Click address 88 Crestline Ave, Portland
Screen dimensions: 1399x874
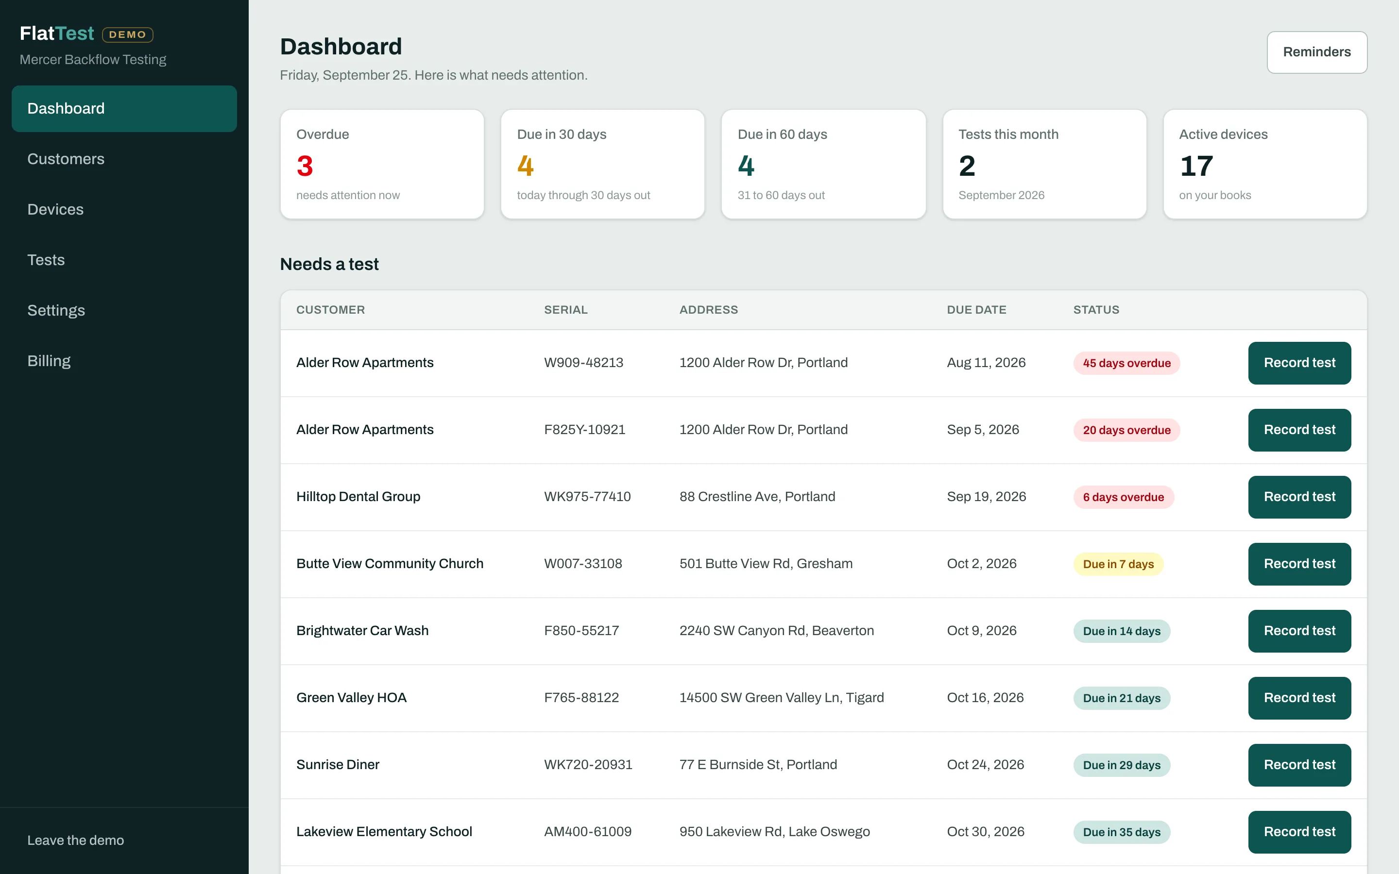click(757, 497)
